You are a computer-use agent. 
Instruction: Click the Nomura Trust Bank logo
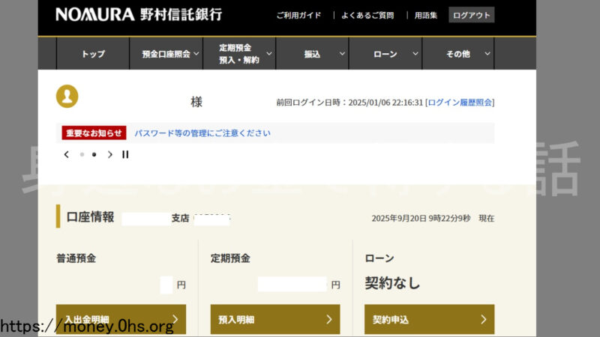point(138,15)
